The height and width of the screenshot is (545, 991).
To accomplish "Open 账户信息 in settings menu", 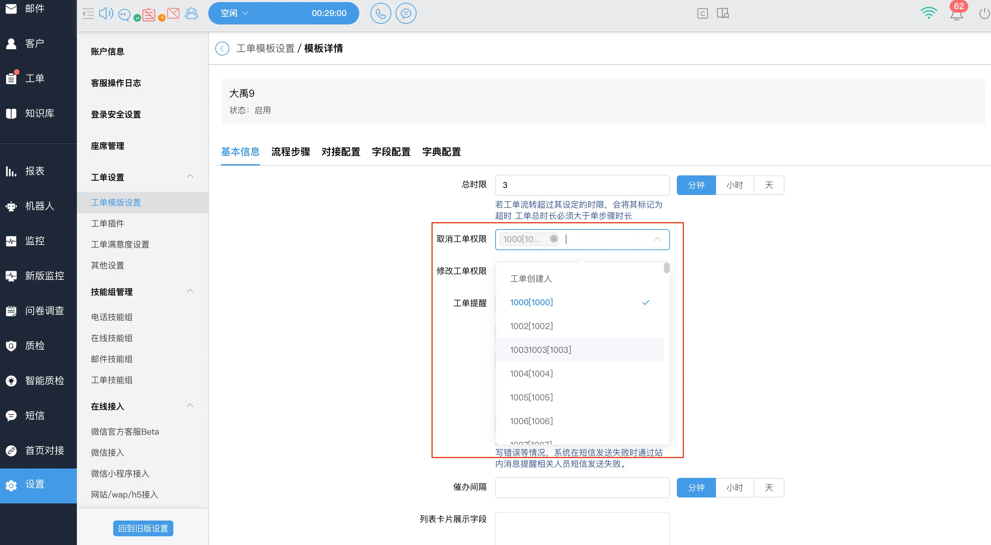I will (x=107, y=52).
